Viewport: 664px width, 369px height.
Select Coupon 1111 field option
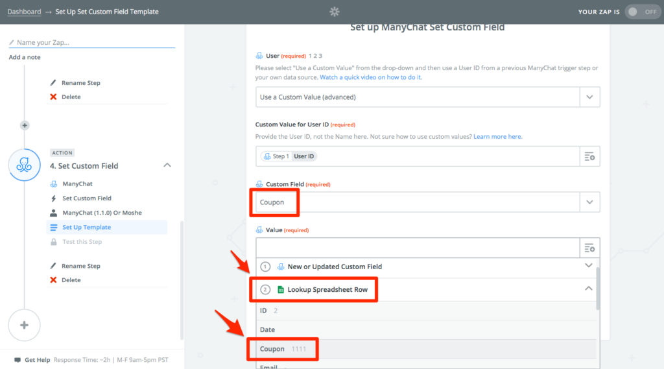426,349
